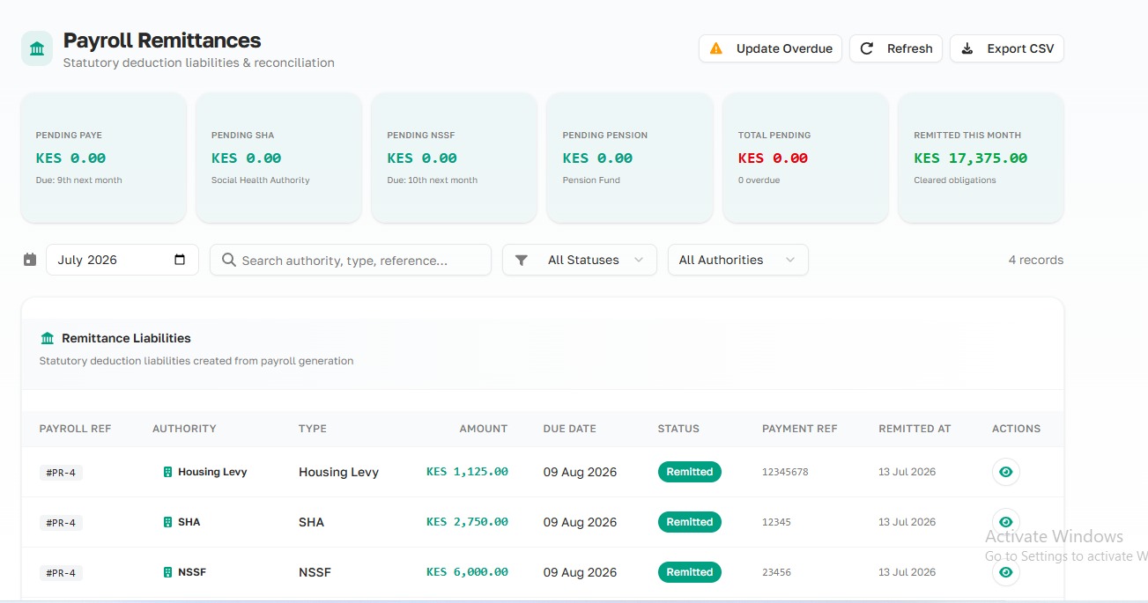Open the All Authorities dropdown
Image resolution: width=1148 pixels, height=603 pixels.
coord(738,260)
